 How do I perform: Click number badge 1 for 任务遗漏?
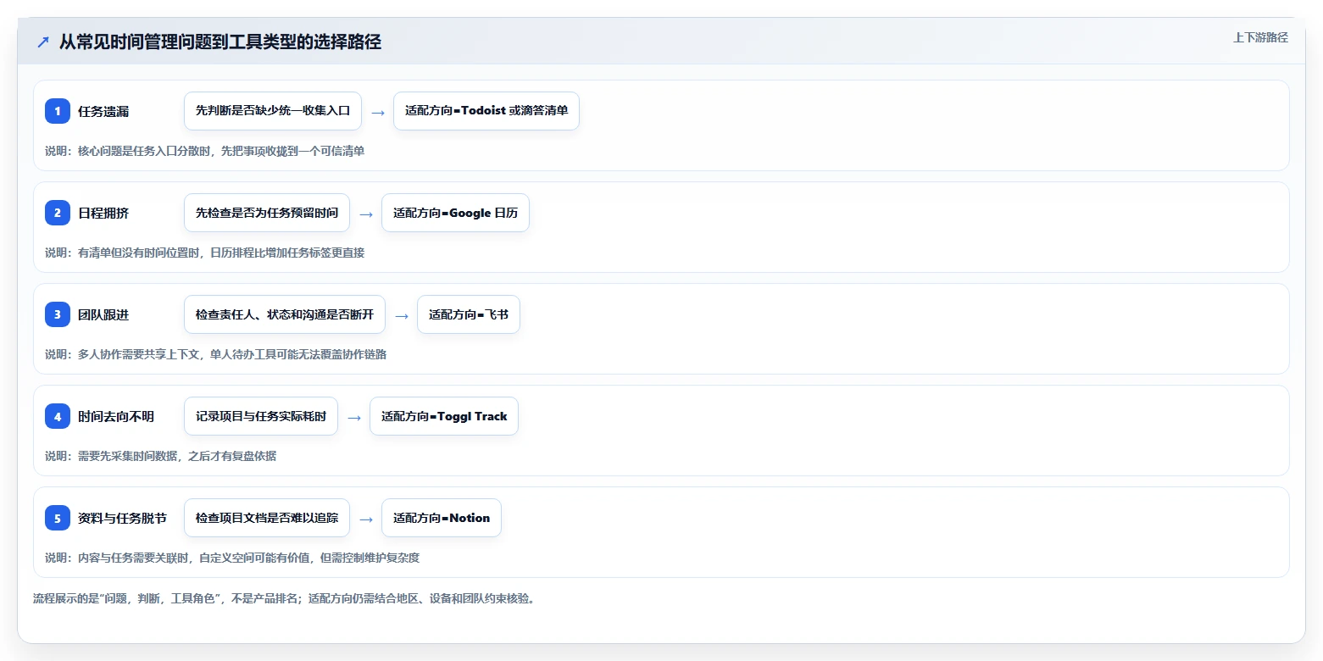(x=58, y=111)
